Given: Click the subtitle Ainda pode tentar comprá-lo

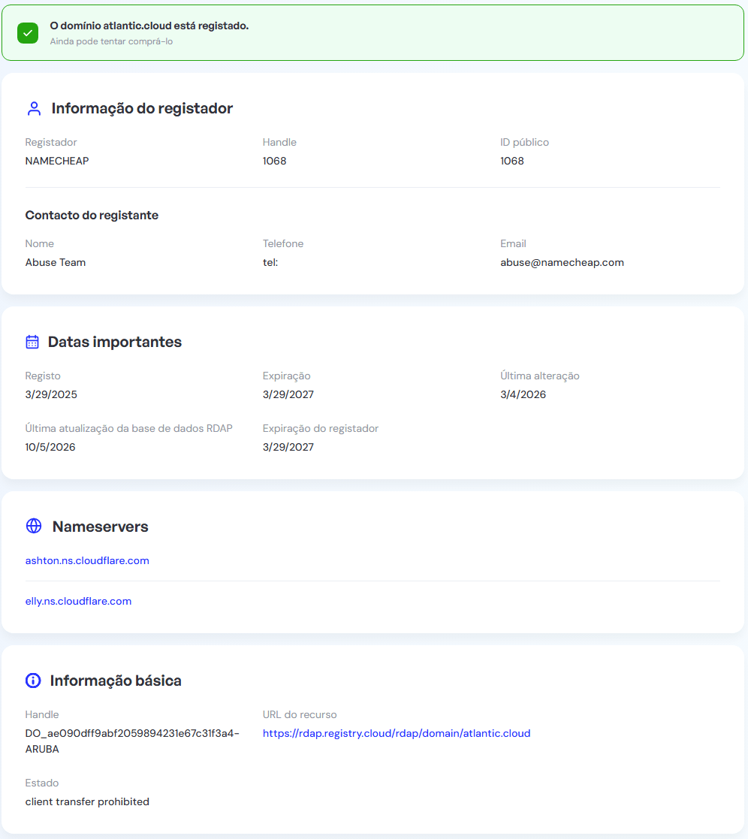Looking at the screenshot, I should [111, 41].
